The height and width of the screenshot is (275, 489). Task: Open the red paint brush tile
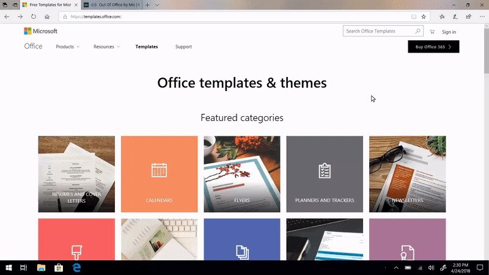coord(76,240)
